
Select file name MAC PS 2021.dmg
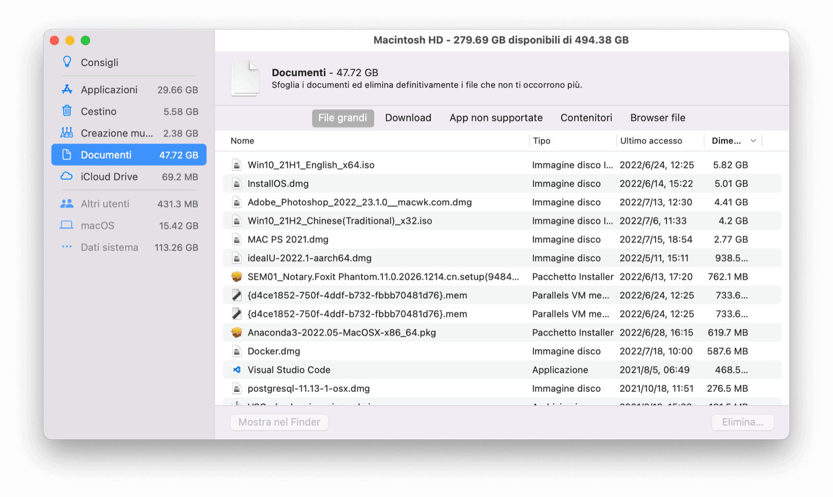click(288, 240)
